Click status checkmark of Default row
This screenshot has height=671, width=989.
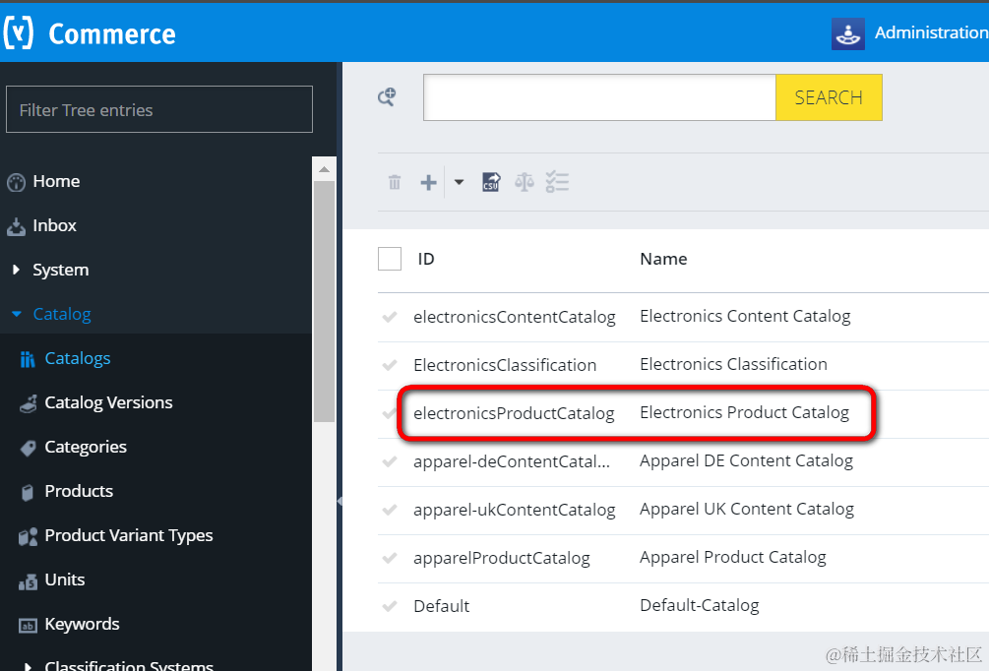pyautogui.click(x=389, y=606)
